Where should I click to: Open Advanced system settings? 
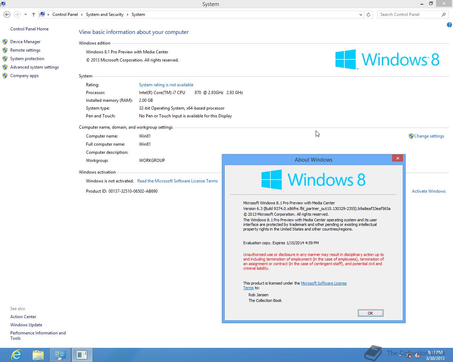click(34, 67)
